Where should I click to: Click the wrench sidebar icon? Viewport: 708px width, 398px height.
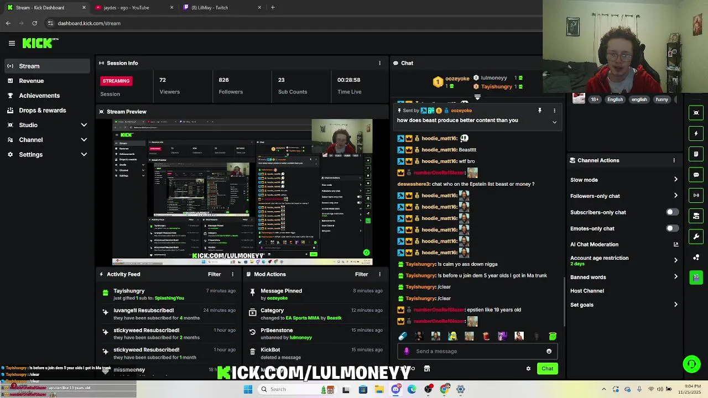click(696, 237)
